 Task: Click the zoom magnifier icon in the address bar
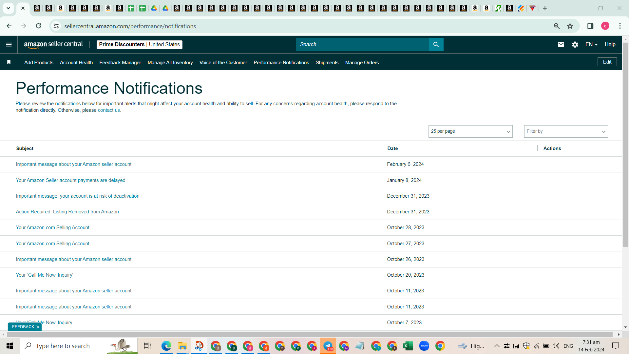tap(557, 26)
